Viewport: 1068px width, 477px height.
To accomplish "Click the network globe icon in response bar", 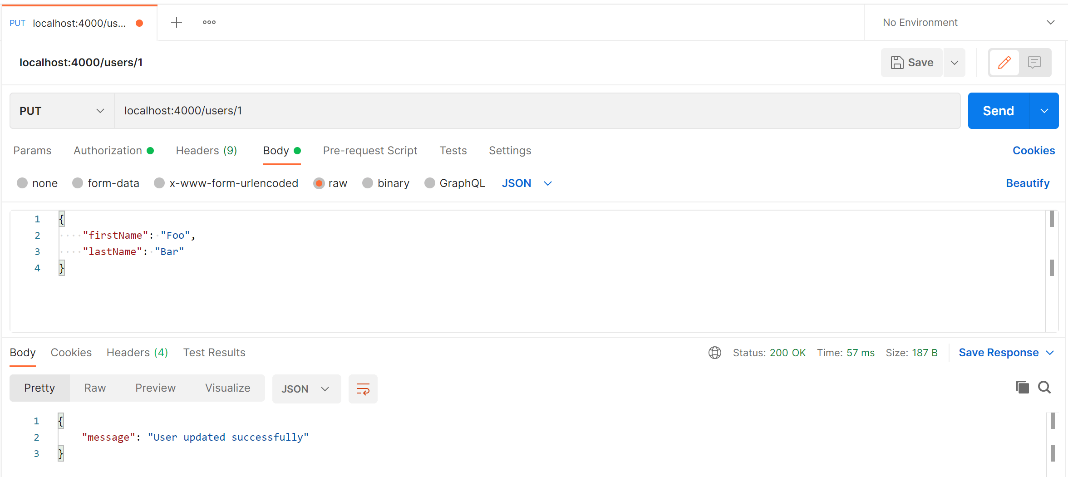I will tap(714, 353).
